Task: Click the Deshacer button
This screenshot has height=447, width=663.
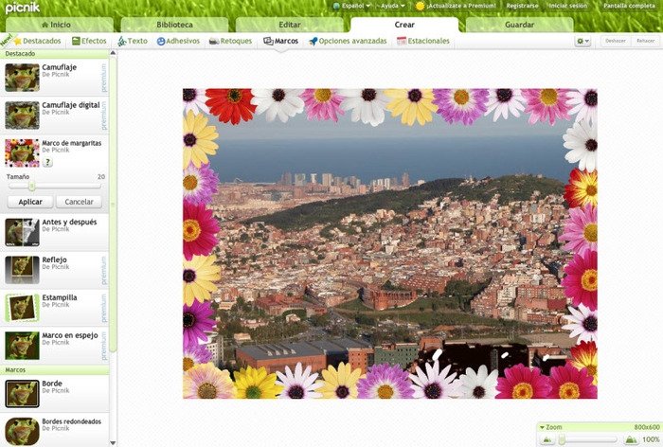Action: tap(616, 41)
